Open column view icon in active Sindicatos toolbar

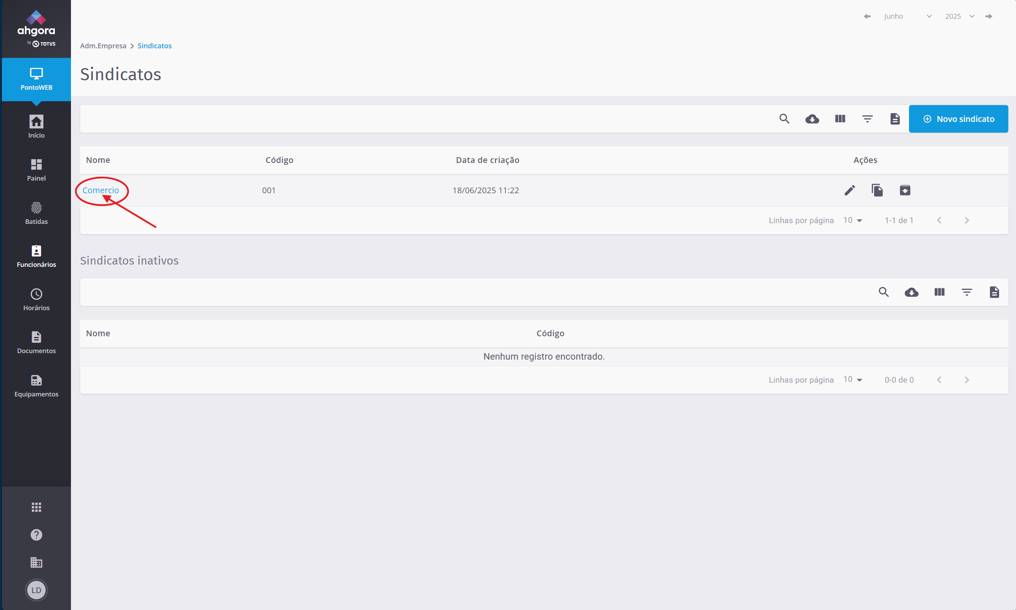(x=840, y=119)
